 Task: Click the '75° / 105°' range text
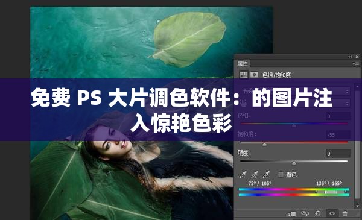point(259,183)
